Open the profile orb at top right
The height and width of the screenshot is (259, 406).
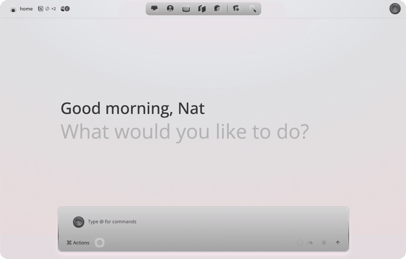[395, 9]
